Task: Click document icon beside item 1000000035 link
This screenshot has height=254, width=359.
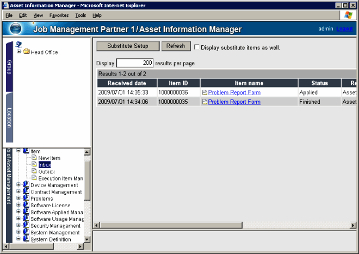Action: 205,102
